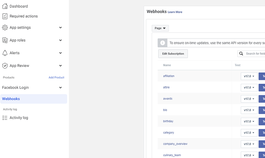Click the Alerts sidebar label
This screenshot has height=158, width=265.
click(15, 53)
